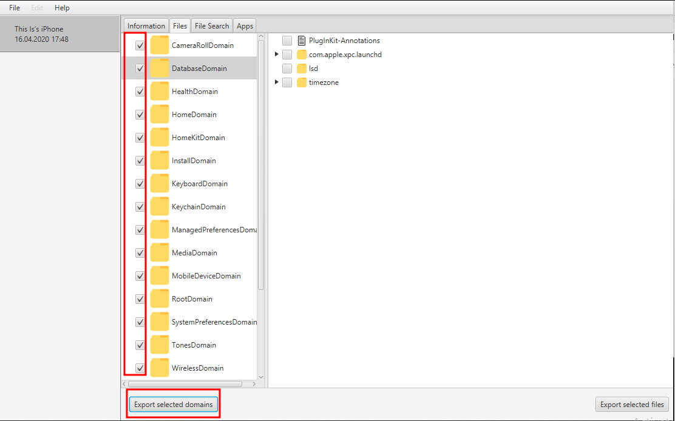Uncheck the TonesDomain checkbox
The width and height of the screenshot is (675, 421).
[140, 345]
